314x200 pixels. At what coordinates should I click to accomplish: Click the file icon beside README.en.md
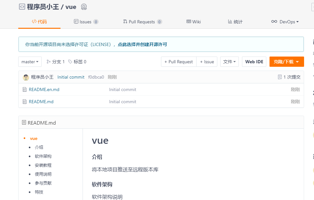(25, 89)
